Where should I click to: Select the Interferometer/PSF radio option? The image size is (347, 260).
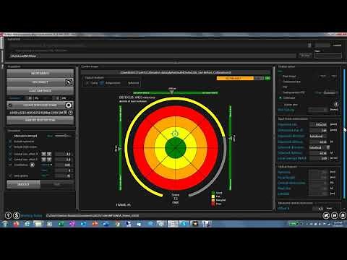coord(280,92)
